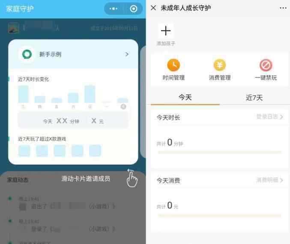Viewport: 290px width, 244px height.
Task: Expand the 新手示例 card chevron
Action: [x=127, y=54]
